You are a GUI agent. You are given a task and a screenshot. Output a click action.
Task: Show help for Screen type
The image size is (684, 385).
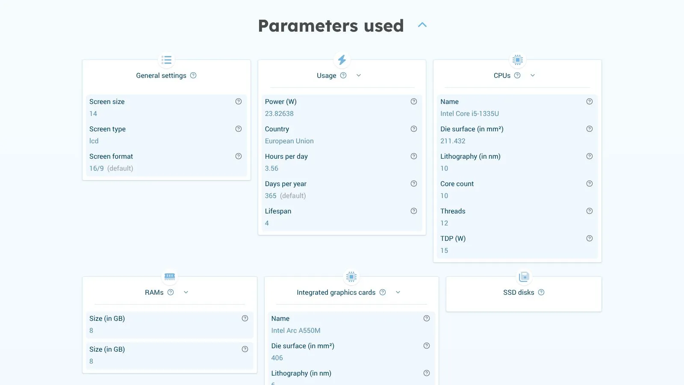click(239, 129)
